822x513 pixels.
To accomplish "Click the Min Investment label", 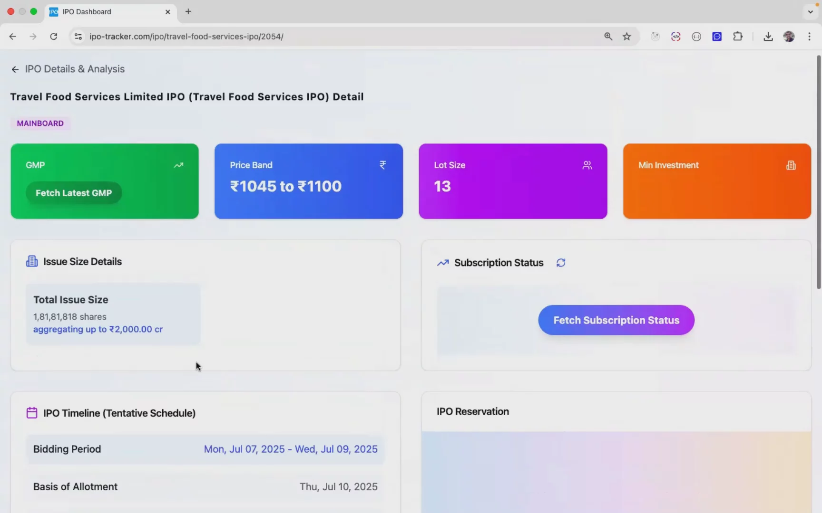I will [668, 165].
